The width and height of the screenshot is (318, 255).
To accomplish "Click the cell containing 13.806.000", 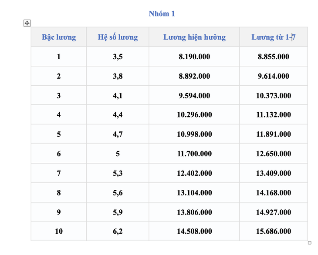I will [194, 212].
